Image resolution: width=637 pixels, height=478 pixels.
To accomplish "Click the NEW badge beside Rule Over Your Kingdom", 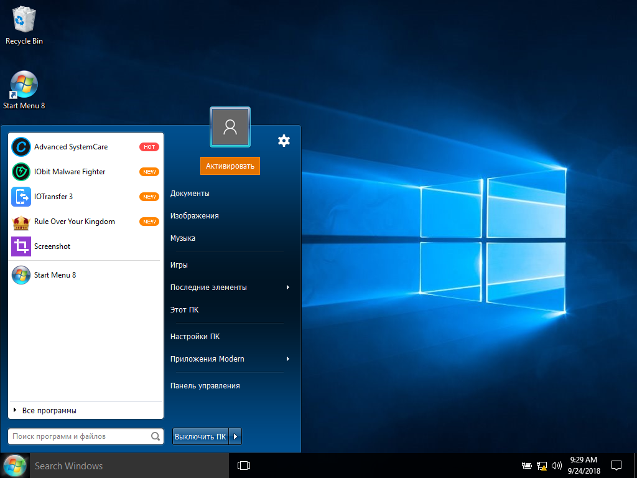I will coord(149,222).
